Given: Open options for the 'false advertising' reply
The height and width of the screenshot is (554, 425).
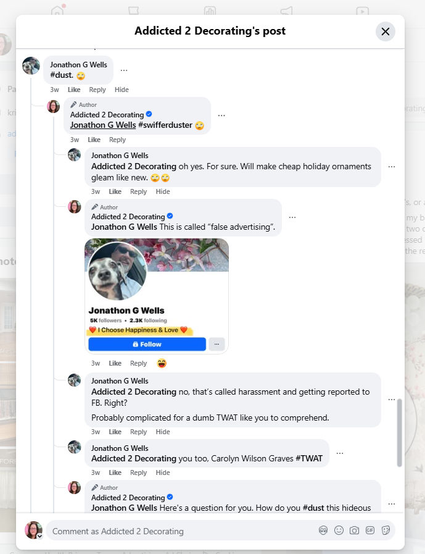Looking at the screenshot, I should tap(292, 217).
